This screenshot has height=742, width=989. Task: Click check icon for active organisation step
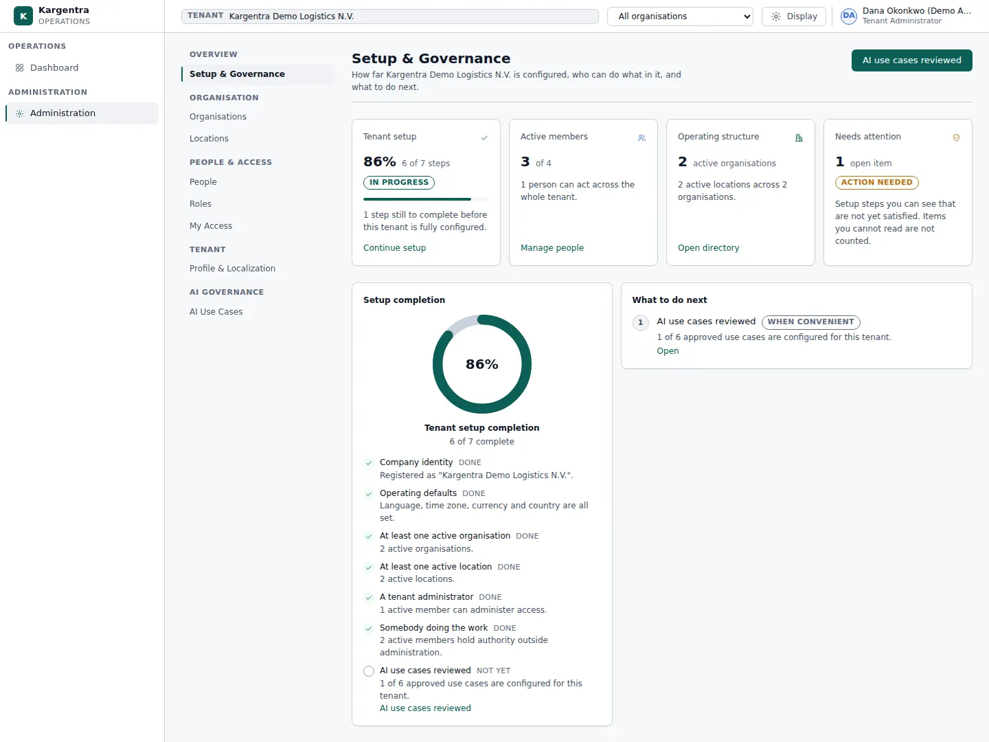click(x=369, y=537)
